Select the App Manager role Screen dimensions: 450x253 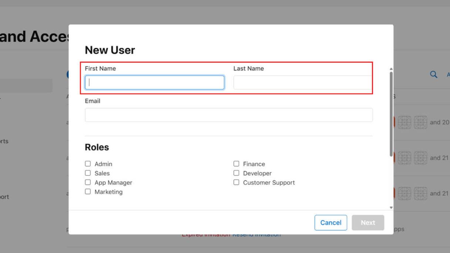(x=88, y=182)
